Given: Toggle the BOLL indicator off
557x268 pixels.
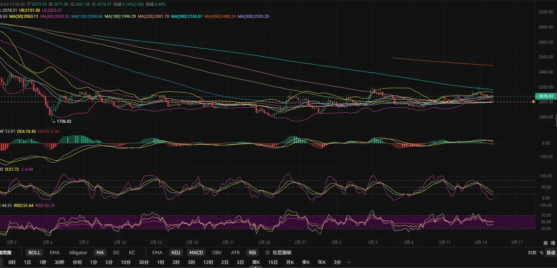Looking at the screenshot, I should click(34, 253).
